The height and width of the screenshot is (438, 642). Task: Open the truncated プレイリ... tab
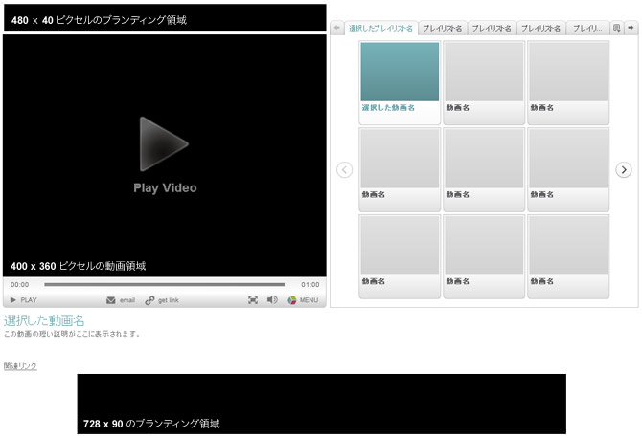click(587, 28)
